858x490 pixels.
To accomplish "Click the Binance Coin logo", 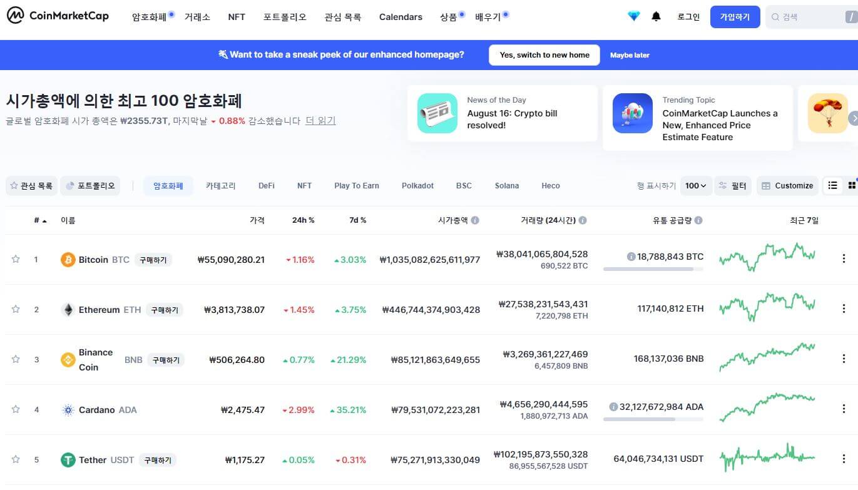I will 68,360.
